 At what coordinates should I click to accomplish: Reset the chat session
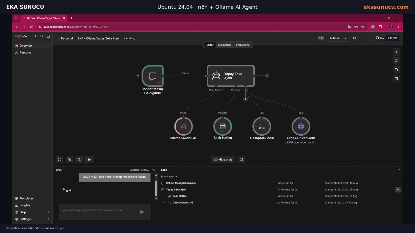154,170
